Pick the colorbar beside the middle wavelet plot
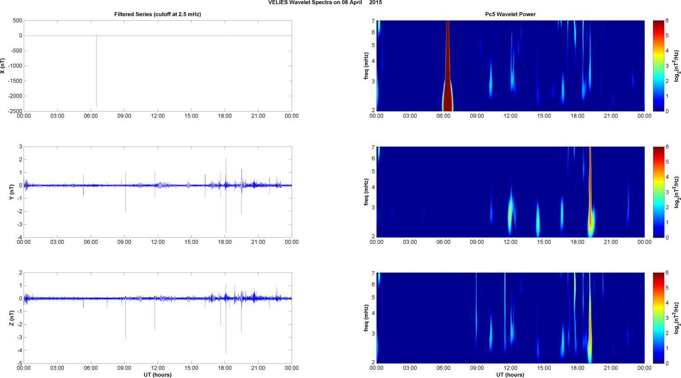This screenshot has height=378, width=681. [x=658, y=192]
